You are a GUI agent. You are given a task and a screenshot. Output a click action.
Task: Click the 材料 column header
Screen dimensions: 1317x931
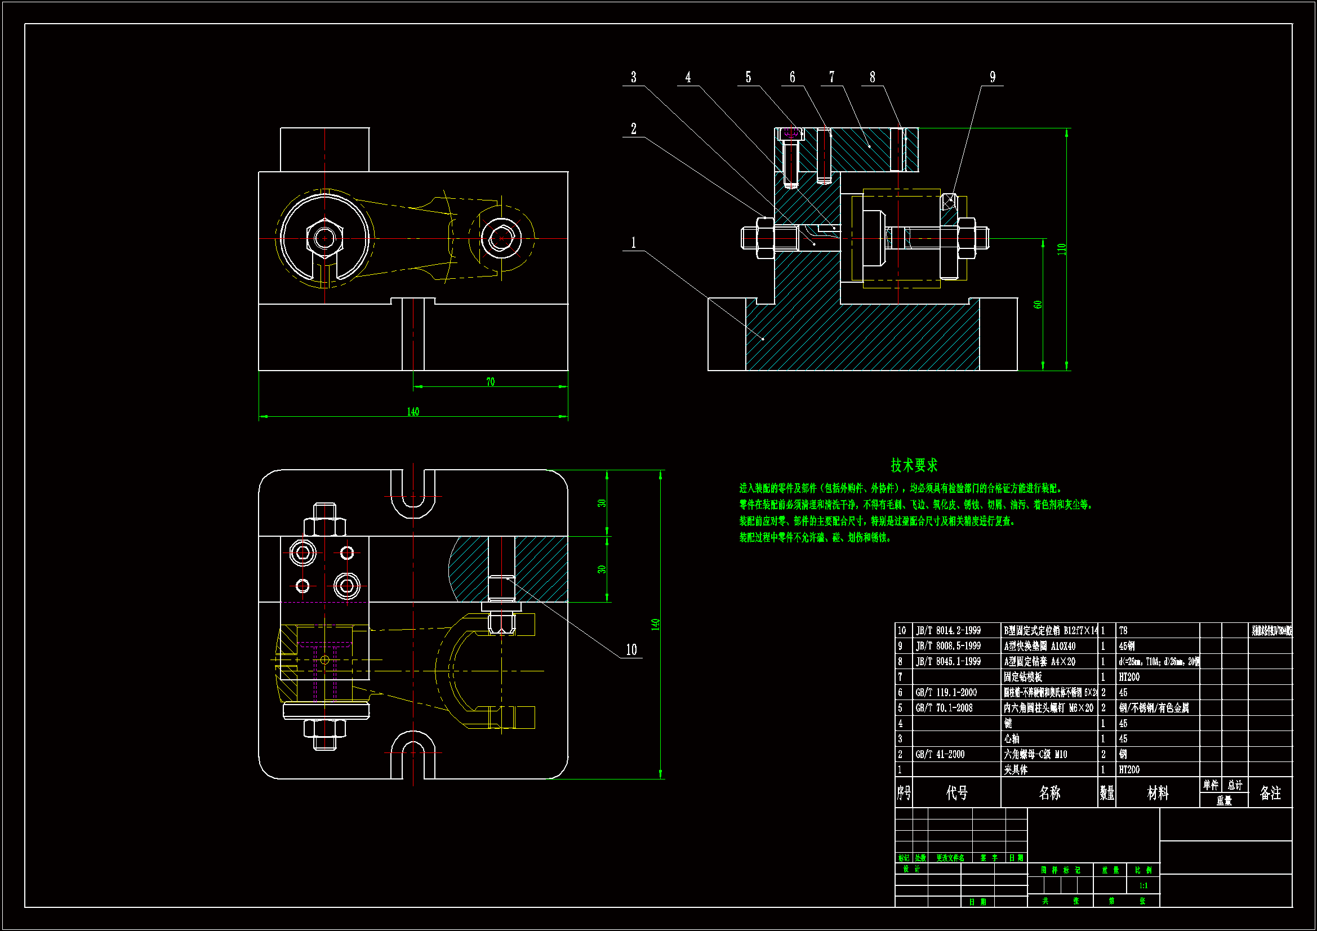pos(1157,793)
